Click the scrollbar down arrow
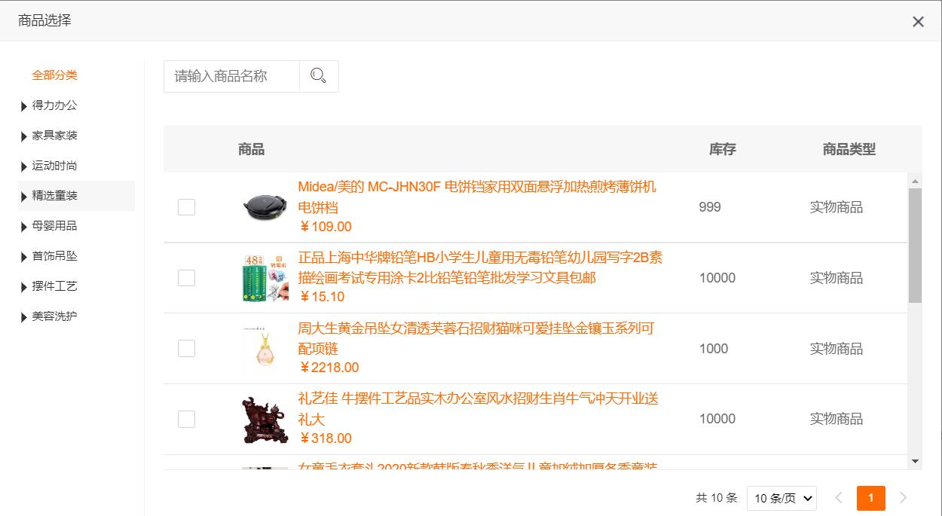Image resolution: width=942 pixels, height=516 pixels. [x=915, y=461]
